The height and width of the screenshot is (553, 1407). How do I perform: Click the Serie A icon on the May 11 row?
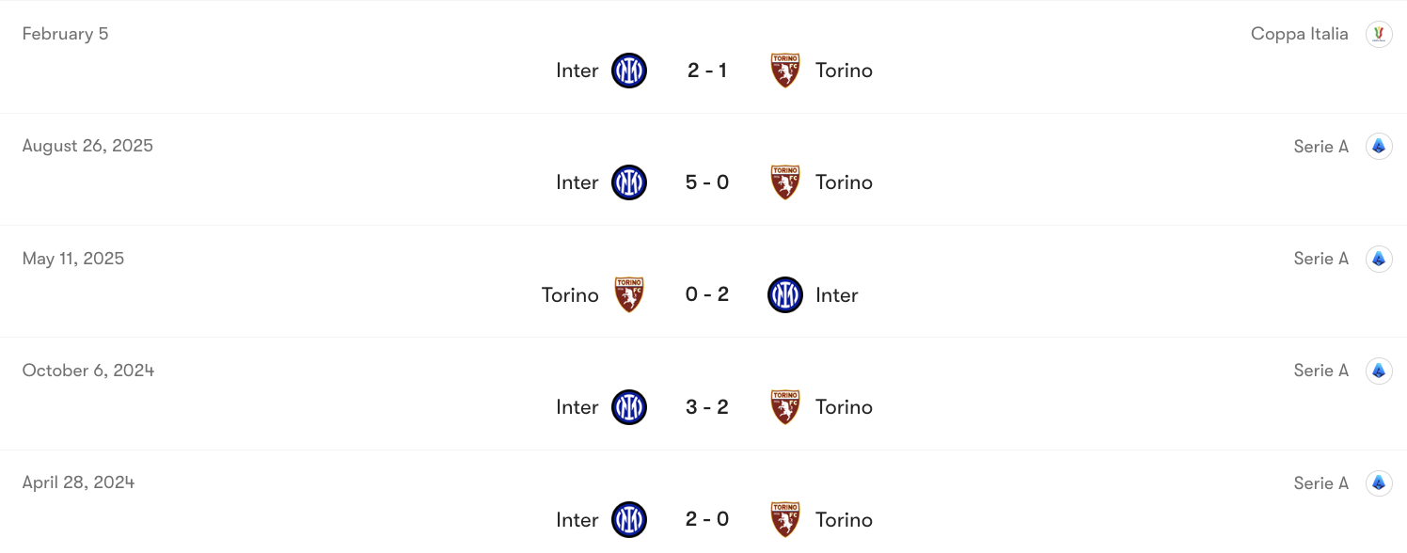[1379, 258]
